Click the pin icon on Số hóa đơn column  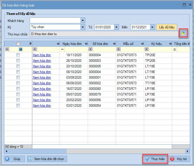114,44
